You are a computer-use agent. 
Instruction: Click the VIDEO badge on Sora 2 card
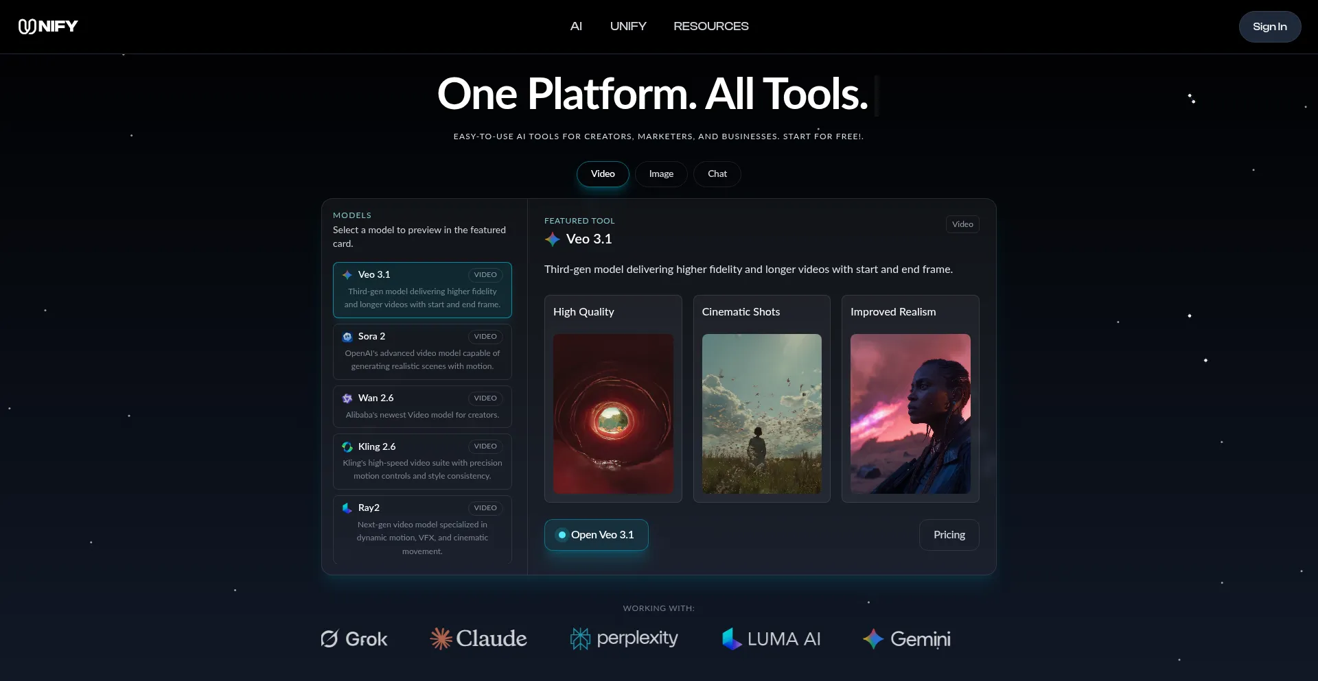tap(485, 337)
